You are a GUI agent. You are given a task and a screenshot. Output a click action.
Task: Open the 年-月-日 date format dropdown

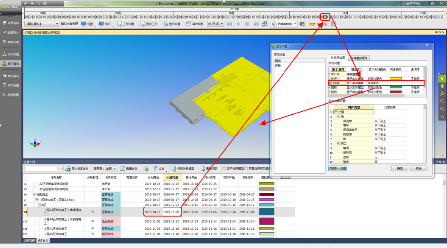215,24
